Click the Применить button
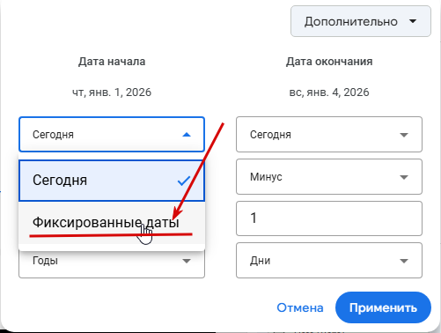The image size is (441, 333). tap(383, 307)
